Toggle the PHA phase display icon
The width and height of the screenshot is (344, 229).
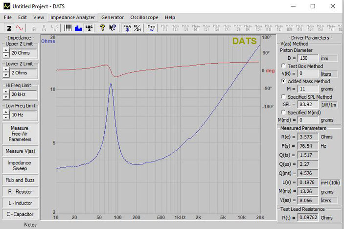click(x=127, y=28)
